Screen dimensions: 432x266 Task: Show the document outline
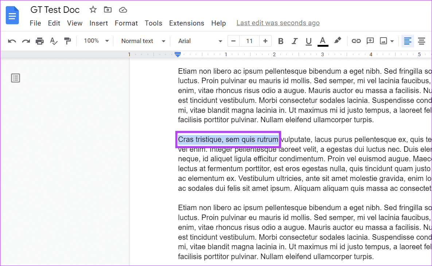pos(15,78)
